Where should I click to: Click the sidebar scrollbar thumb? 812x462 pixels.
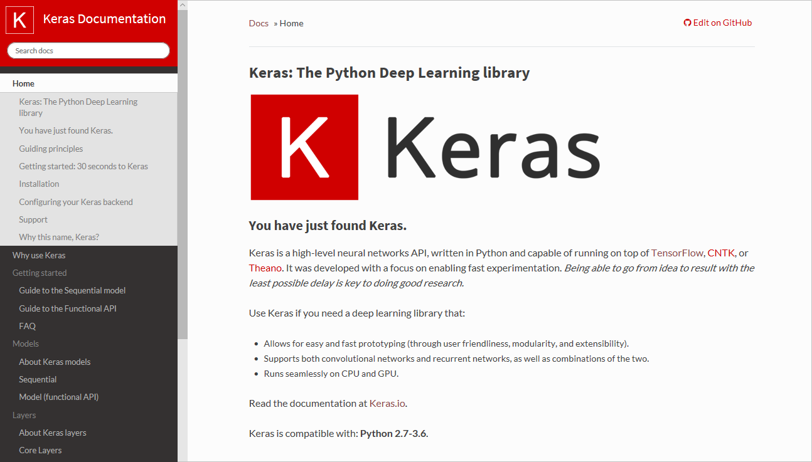point(183,174)
